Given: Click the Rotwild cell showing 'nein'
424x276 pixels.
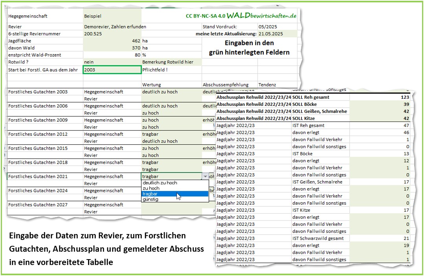Looking at the screenshot, I should point(112,62).
